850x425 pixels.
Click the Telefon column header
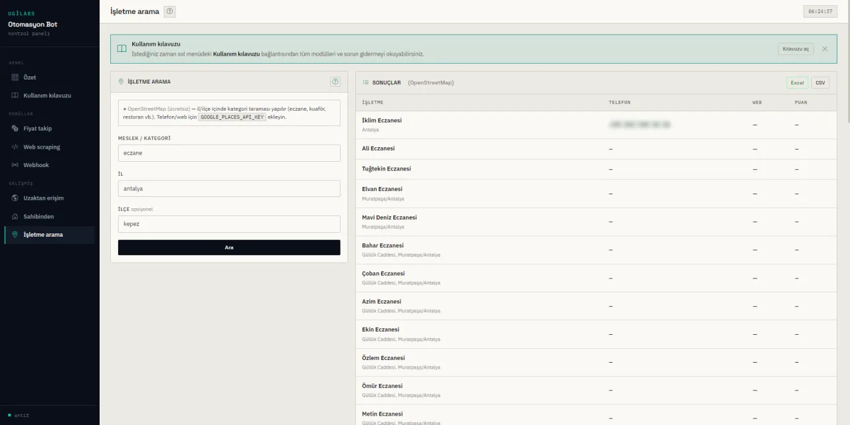[x=620, y=103]
